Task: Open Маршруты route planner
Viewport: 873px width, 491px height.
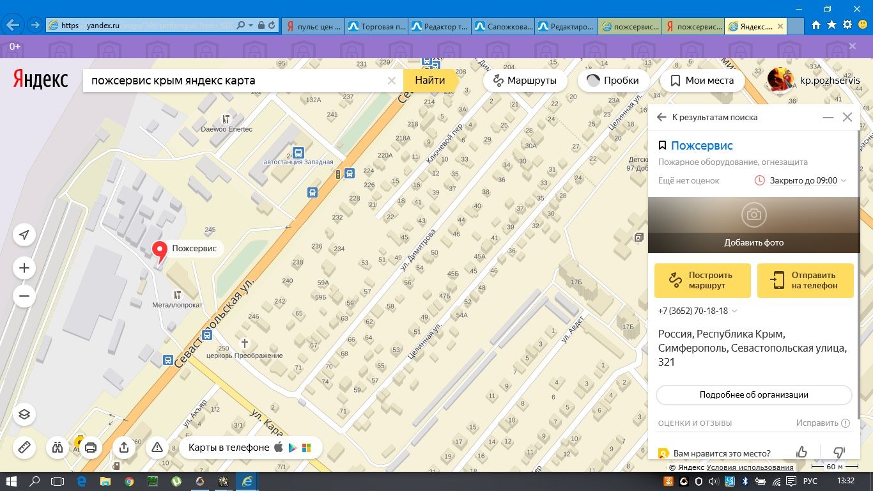Action: coord(525,81)
